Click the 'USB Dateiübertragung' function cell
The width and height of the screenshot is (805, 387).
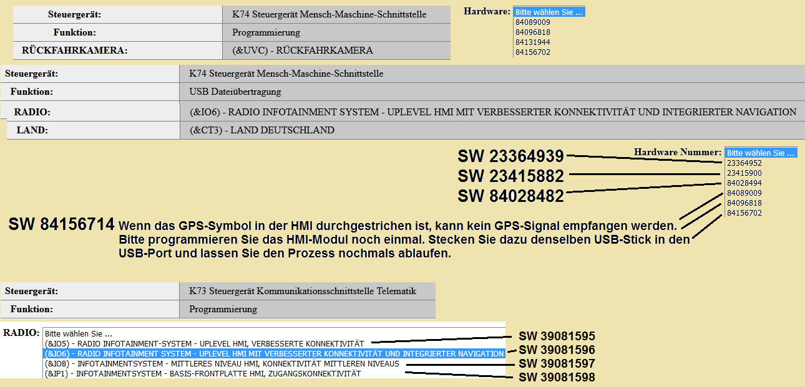pyautogui.click(x=235, y=92)
